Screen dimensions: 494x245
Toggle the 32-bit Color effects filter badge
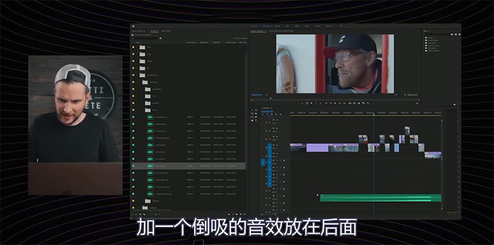click(456, 34)
